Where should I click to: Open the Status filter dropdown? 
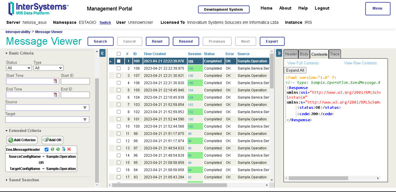[x=19, y=68]
